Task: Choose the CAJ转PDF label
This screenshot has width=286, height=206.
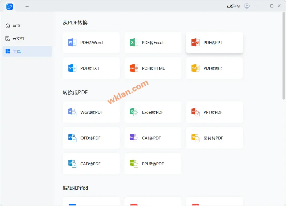Action: tap(151, 138)
